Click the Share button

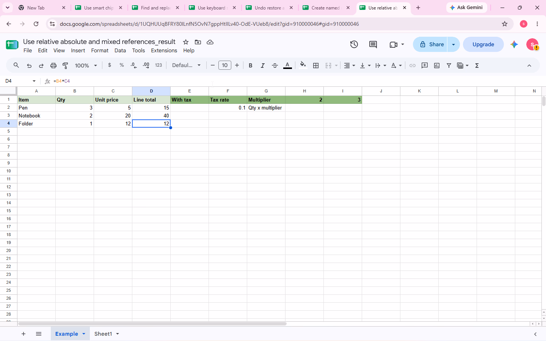pos(431,44)
